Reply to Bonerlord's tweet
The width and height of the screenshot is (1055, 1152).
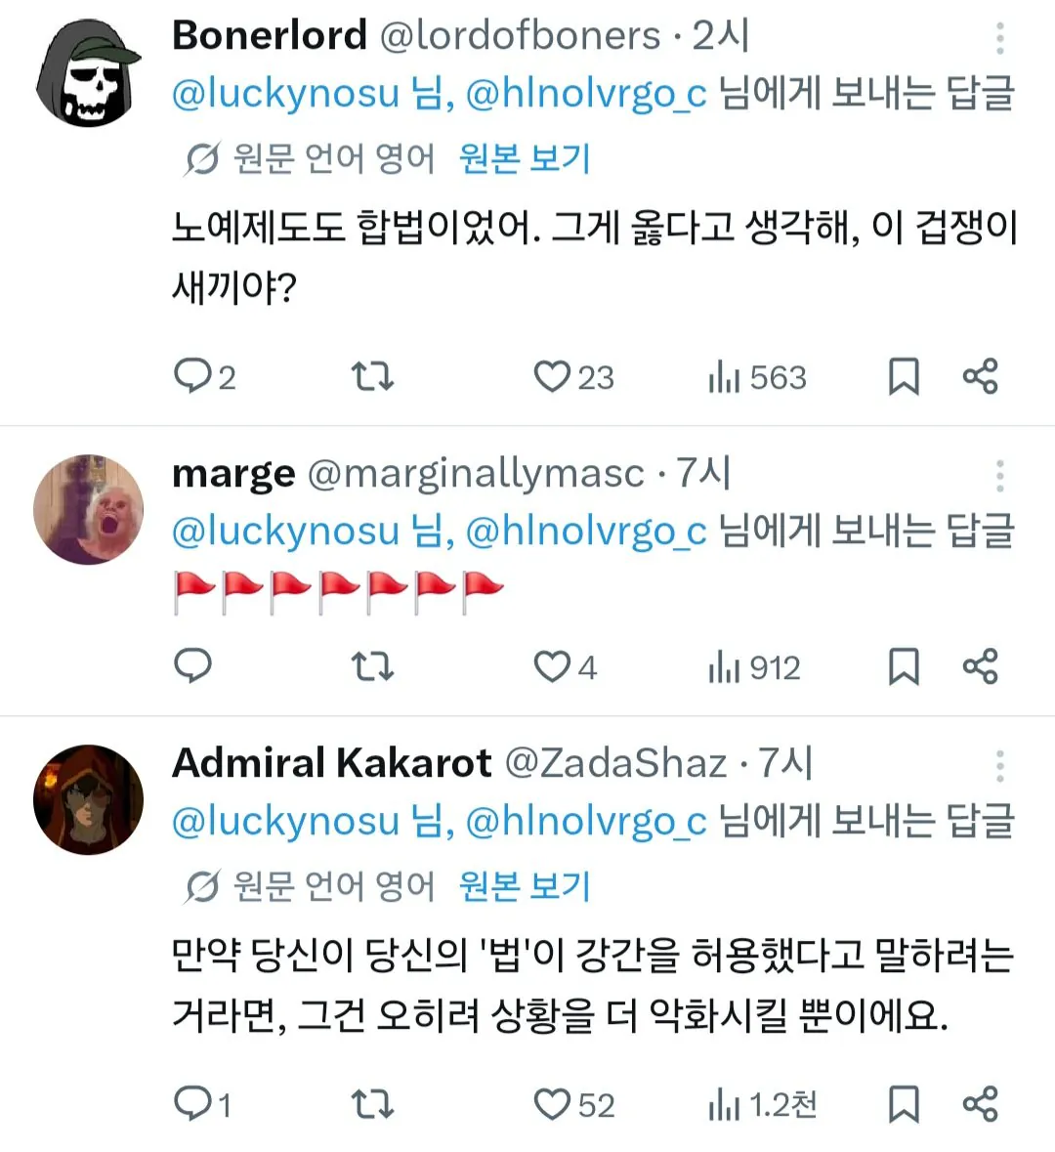tap(192, 376)
